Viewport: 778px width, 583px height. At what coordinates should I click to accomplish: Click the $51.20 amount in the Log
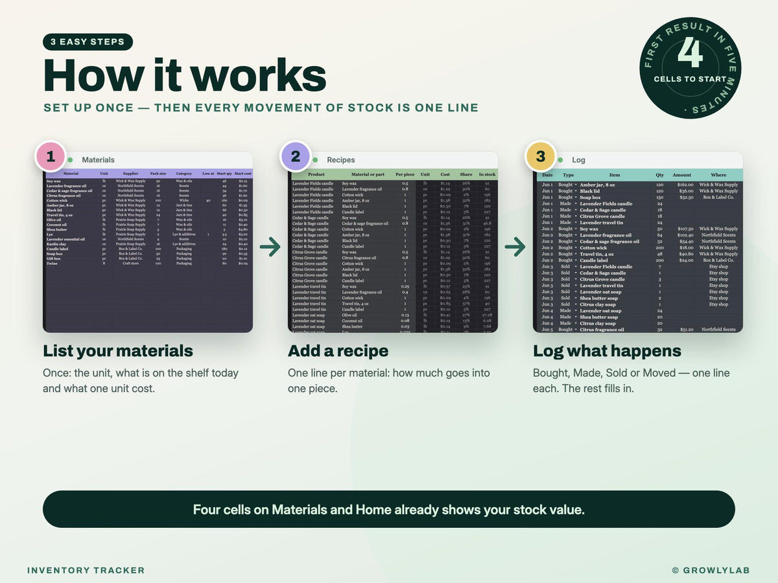(x=686, y=329)
